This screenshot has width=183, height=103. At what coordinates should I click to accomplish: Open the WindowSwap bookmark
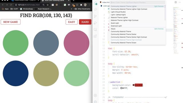tap(27, 9)
